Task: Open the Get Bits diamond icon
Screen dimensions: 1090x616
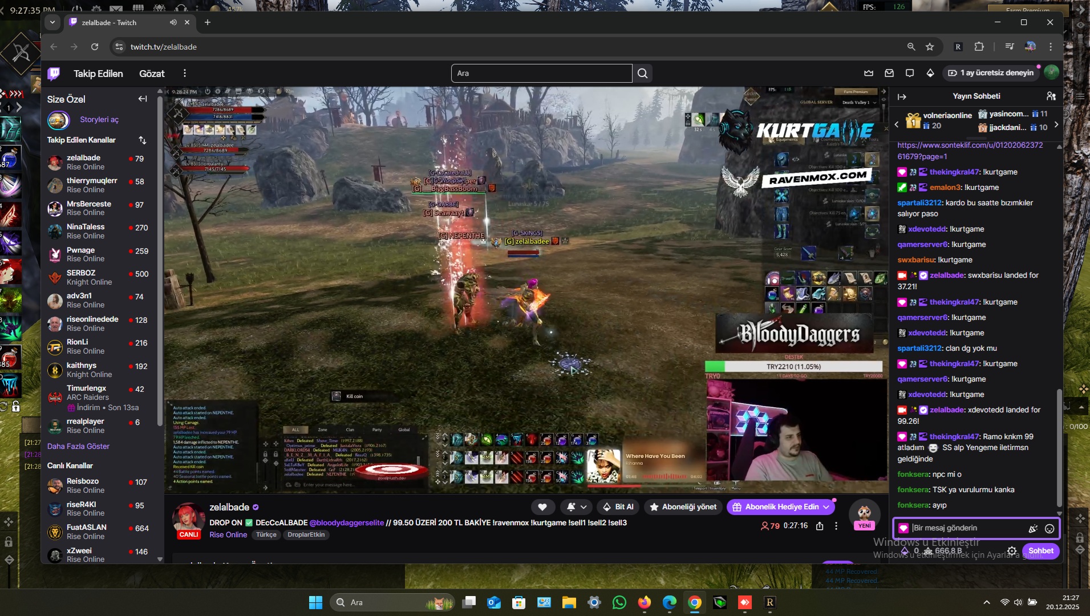Action: click(x=930, y=73)
